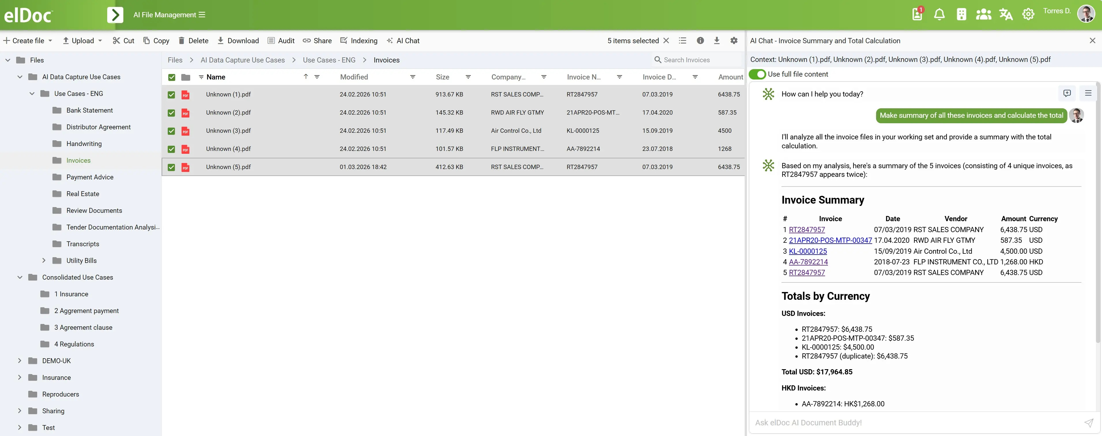Disable the Use full file content toggle

[757, 74]
